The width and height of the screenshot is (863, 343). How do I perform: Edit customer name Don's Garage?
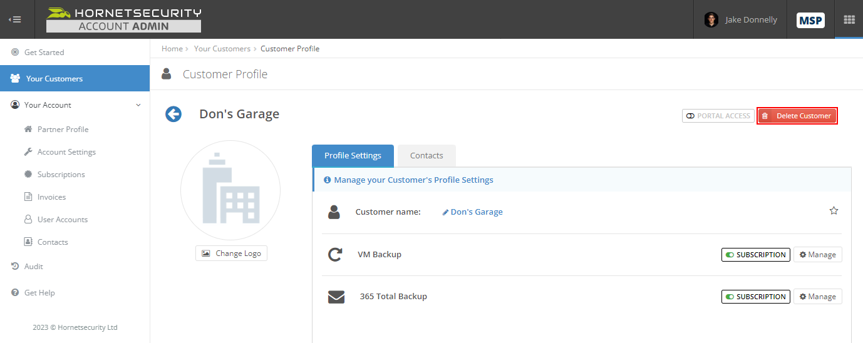click(473, 212)
